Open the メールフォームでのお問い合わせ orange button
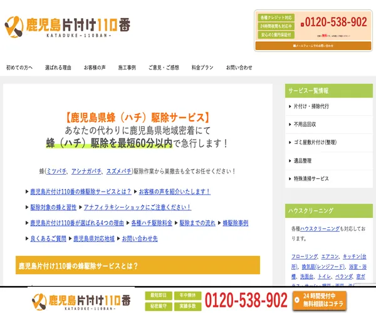This screenshot has height=313, width=376. pyautogui.click(x=313, y=46)
